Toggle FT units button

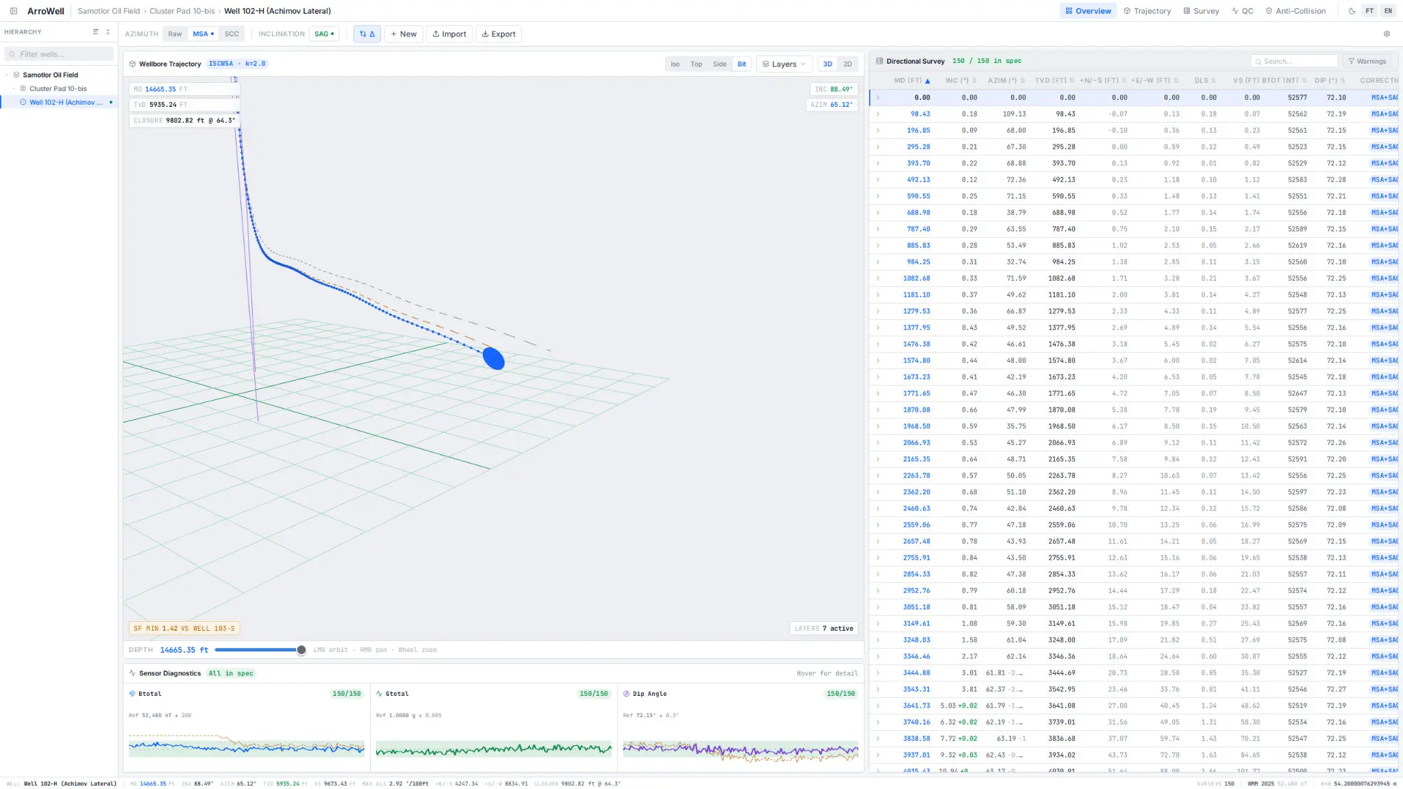pyautogui.click(x=1369, y=11)
